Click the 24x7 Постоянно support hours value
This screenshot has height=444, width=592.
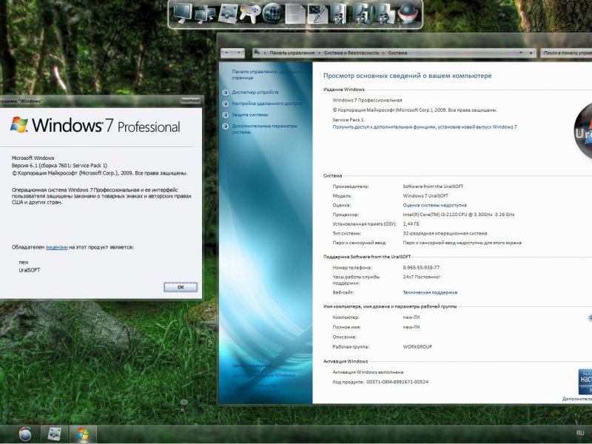421,277
